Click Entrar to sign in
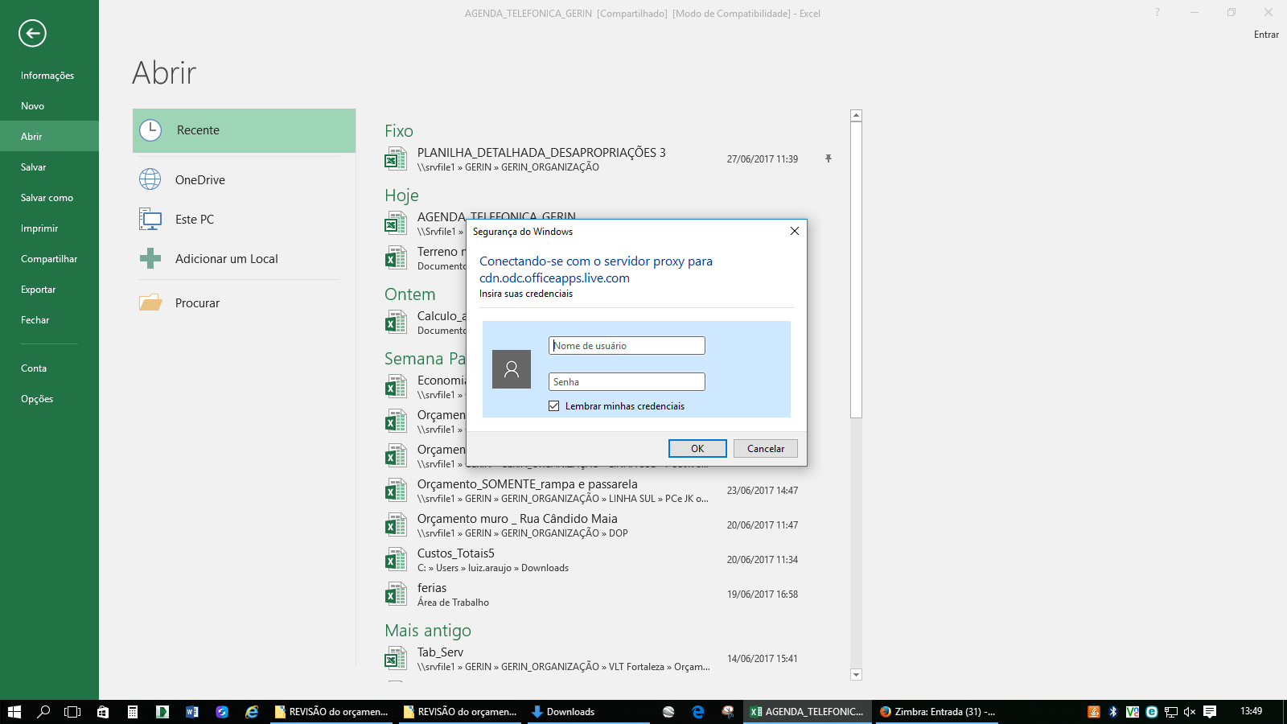1287x724 pixels. [1266, 35]
